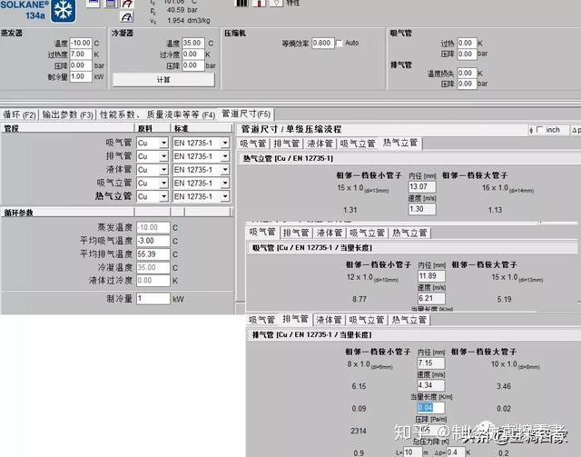Select 吸气管 tab in 热气立管 panel
Screen dimensions: 581x457
coord(253,144)
